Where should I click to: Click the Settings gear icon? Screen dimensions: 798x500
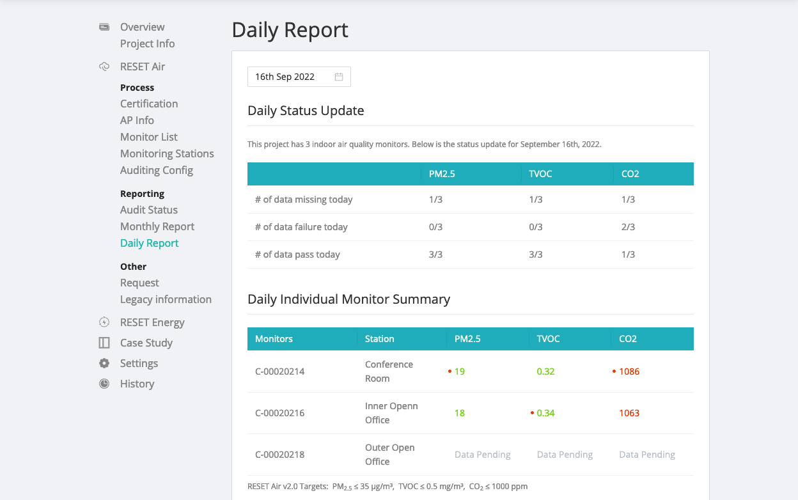(x=104, y=363)
